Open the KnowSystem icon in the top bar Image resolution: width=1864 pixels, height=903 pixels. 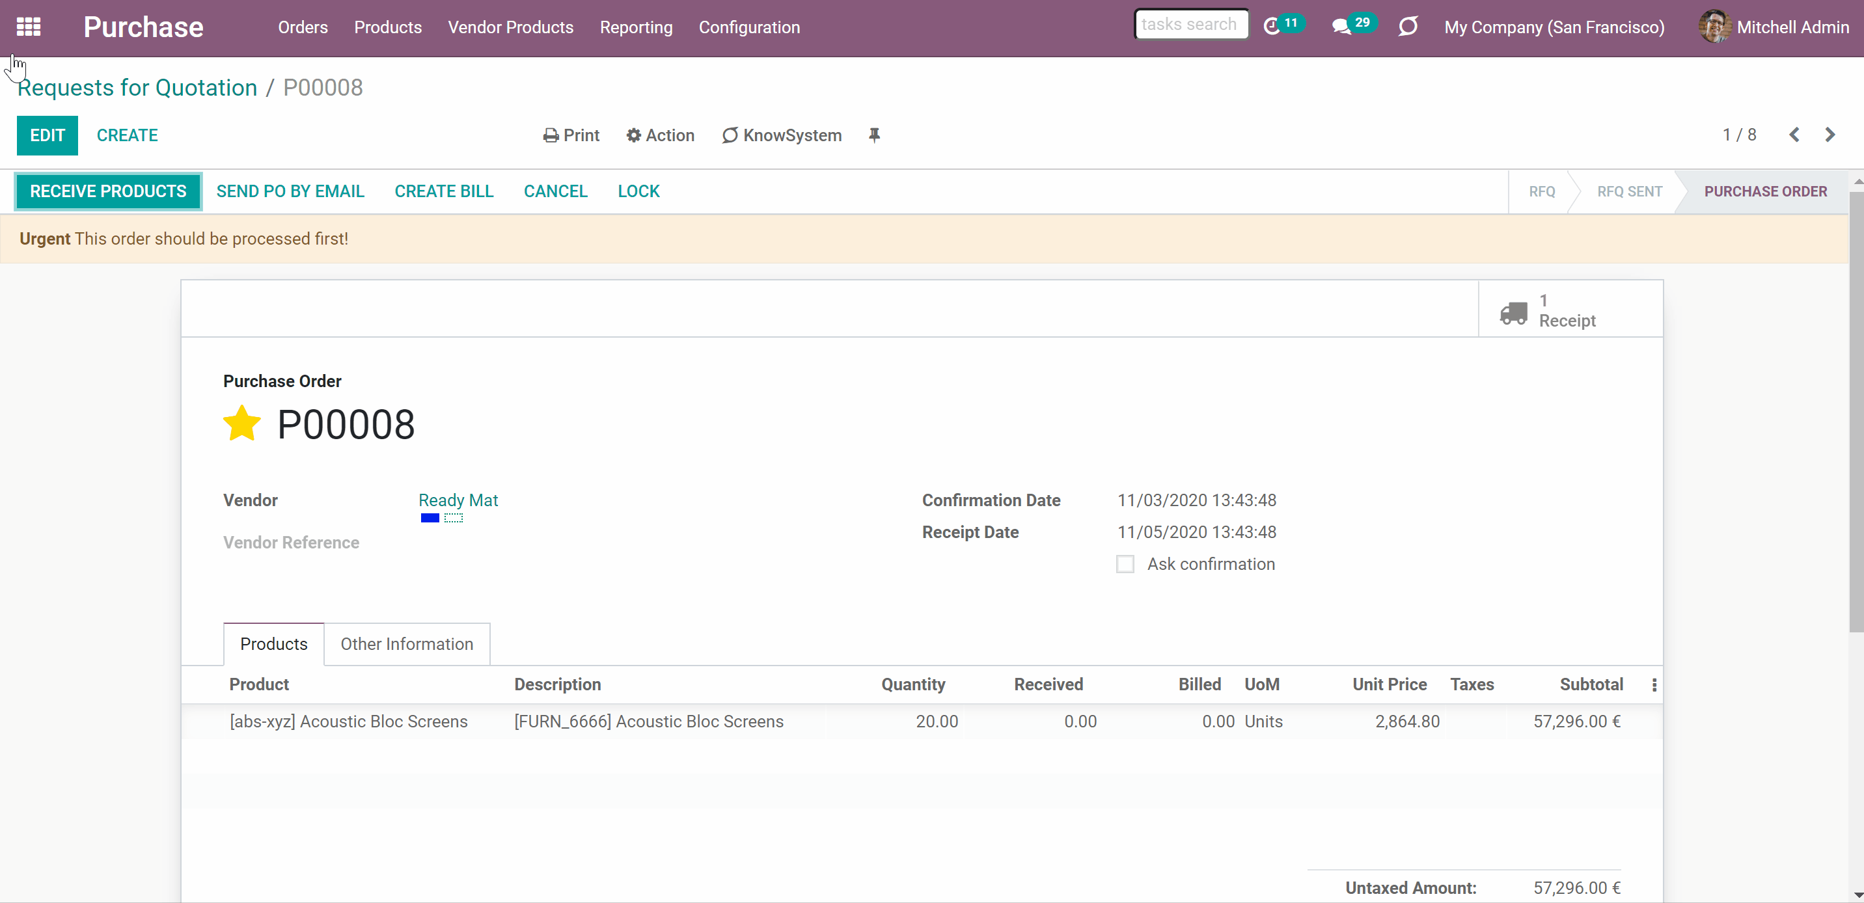(x=1407, y=27)
